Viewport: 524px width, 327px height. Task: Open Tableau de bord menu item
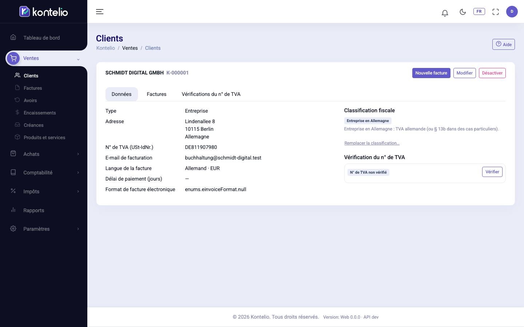coord(41,38)
